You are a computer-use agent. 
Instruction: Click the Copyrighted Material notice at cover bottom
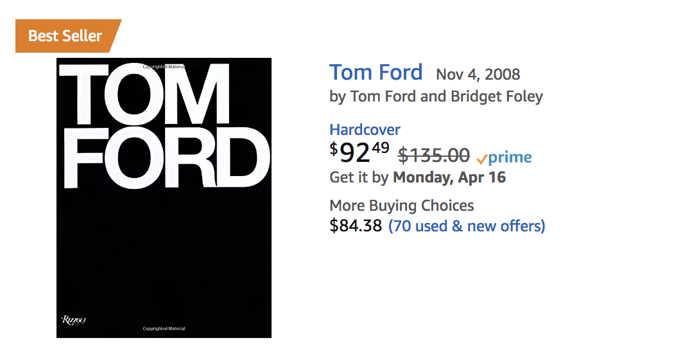pos(164,328)
